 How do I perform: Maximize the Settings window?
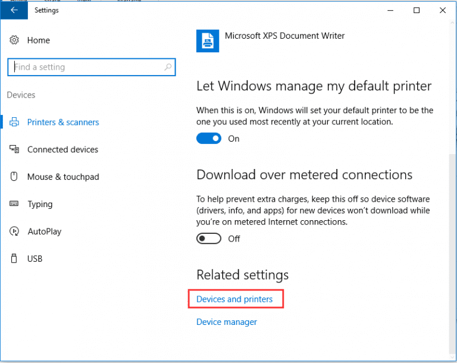pyautogui.click(x=417, y=10)
